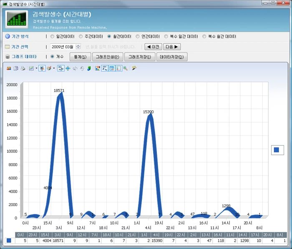Click the first greyed rotation arrow icon
Image resolution: width=292 pixels, height=249 pixels.
[75, 68]
